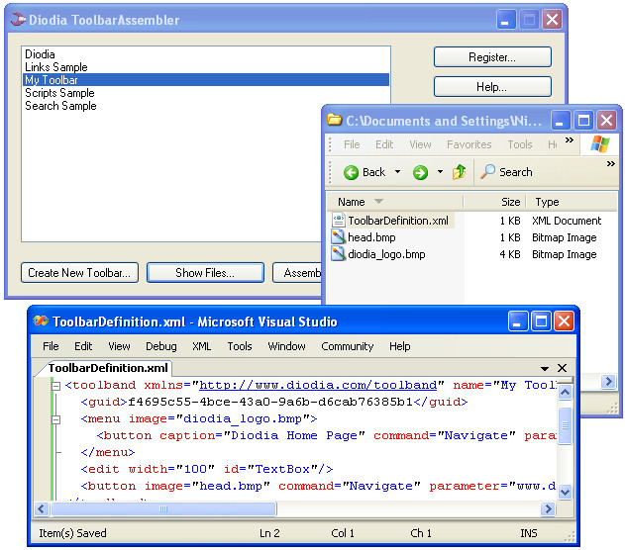Open the active files dropdown in Visual Studio
The image size is (625, 550).
pyautogui.click(x=545, y=368)
